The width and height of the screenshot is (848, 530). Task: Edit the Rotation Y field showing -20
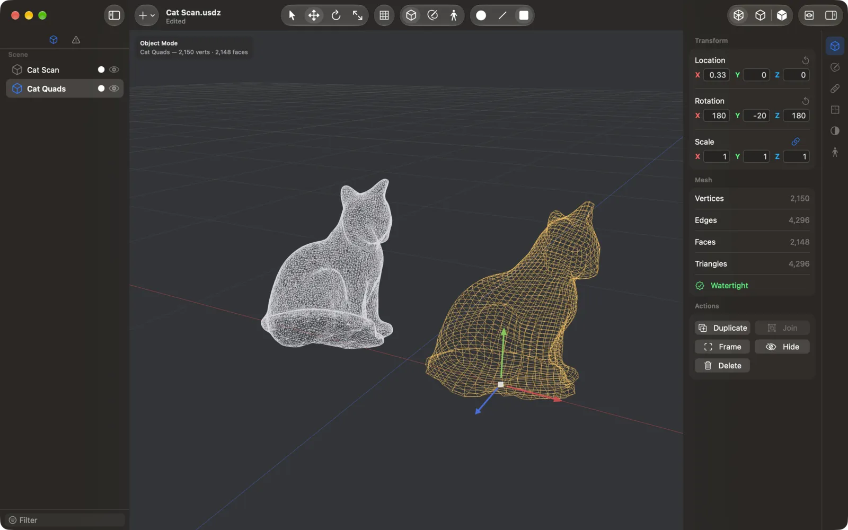(756, 116)
